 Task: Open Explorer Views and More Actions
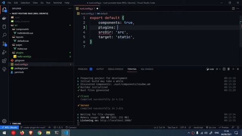[70, 8]
